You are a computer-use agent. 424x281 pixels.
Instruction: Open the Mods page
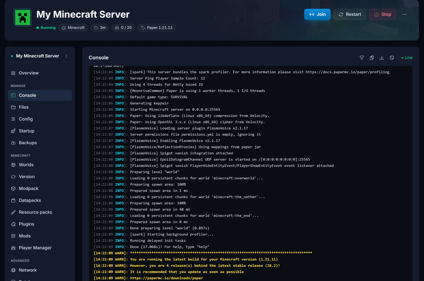pos(40,236)
